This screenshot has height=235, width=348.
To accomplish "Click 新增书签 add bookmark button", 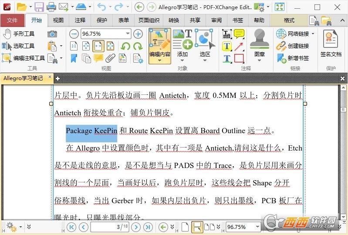I will tap(293, 58).
